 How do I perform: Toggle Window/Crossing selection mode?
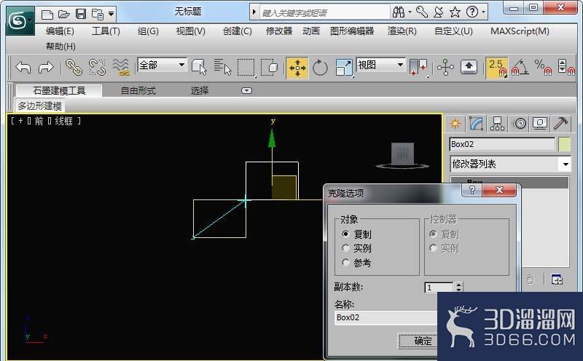tap(269, 68)
